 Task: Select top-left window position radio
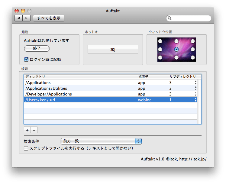pos(160,41)
